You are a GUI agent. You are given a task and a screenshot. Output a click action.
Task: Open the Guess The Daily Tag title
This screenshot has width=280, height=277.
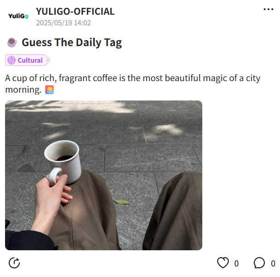[x=72, y=42]
